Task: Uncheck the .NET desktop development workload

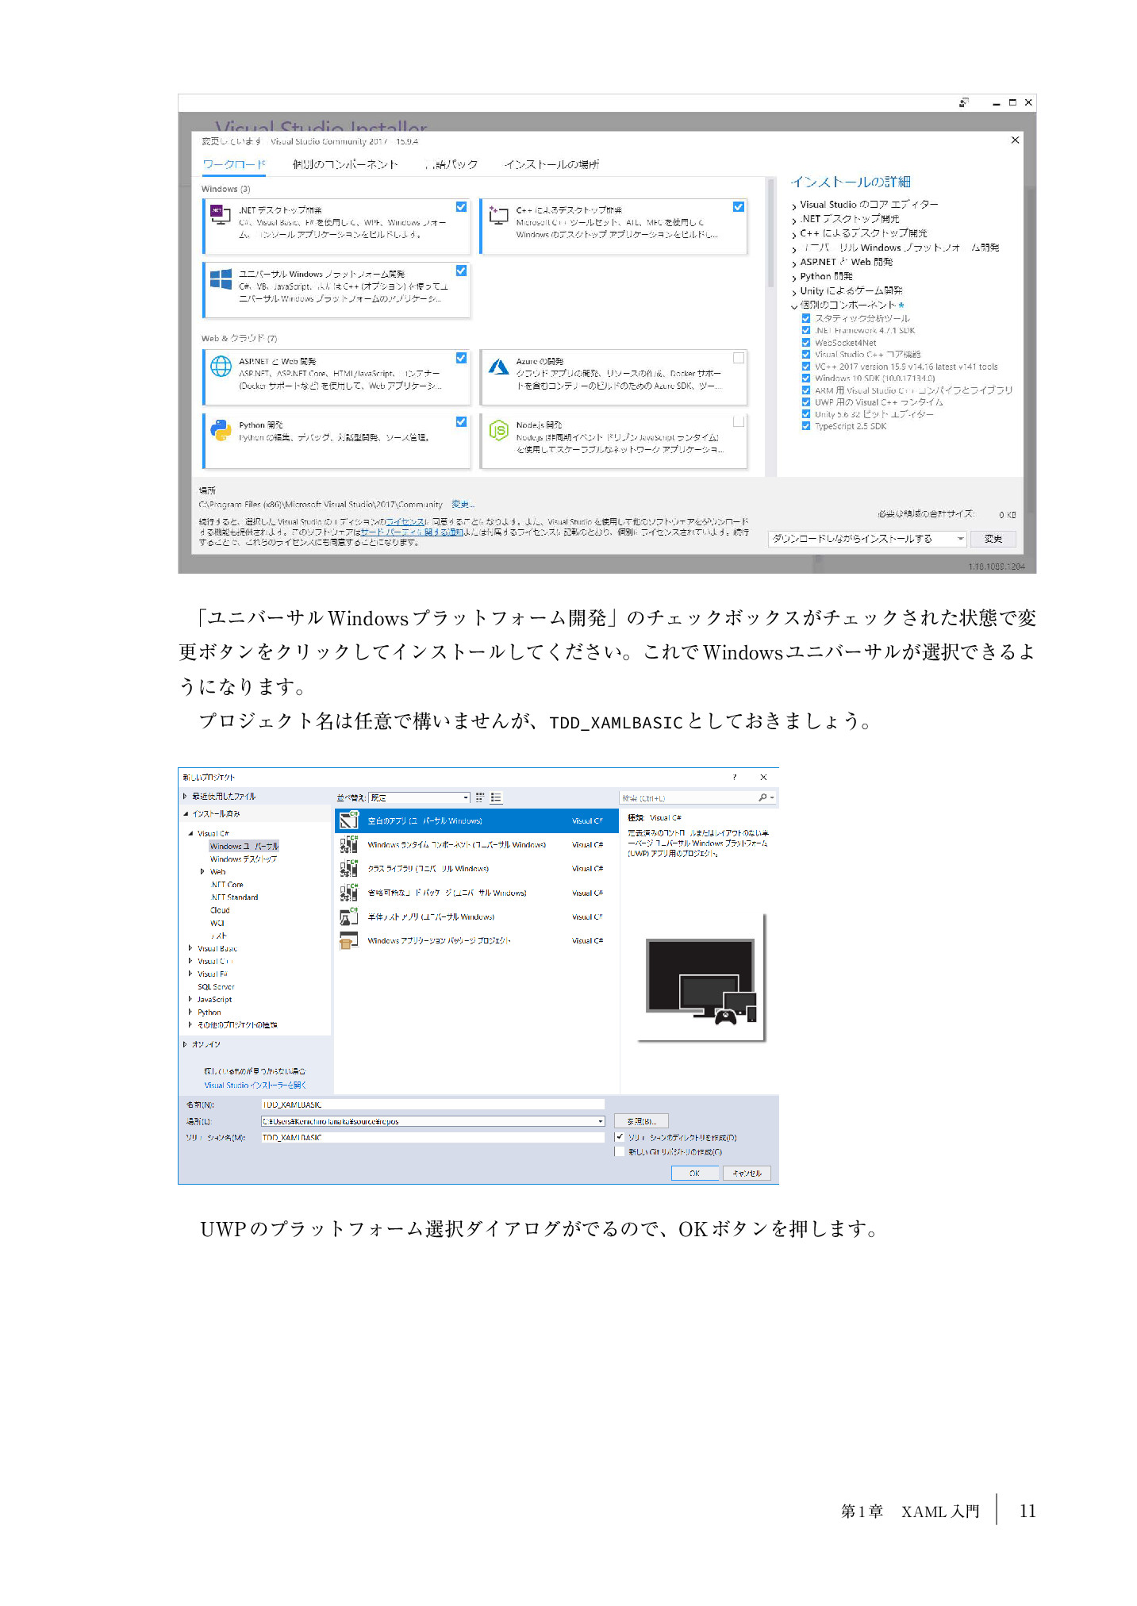Action: click(x=461, y=206)
